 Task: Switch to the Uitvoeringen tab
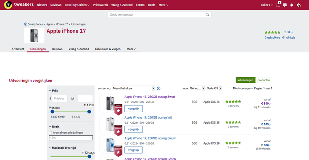click(x=38, y=49)
